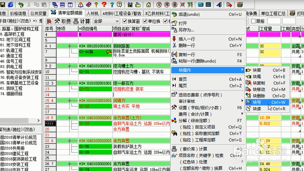
Task: Select 插入一行 menu item
Action: coord(208,39)
